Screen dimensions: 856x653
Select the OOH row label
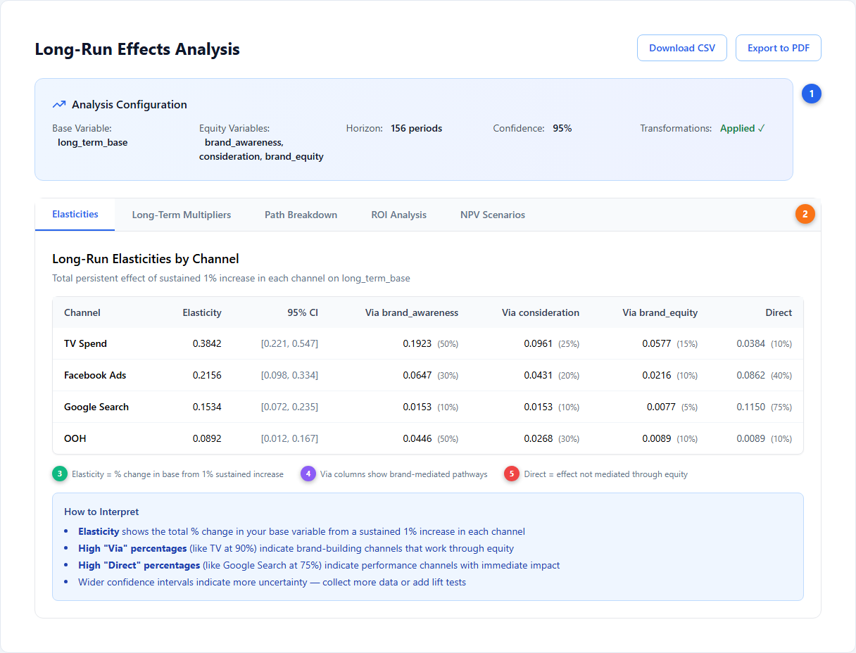click(x=75, y=439)
